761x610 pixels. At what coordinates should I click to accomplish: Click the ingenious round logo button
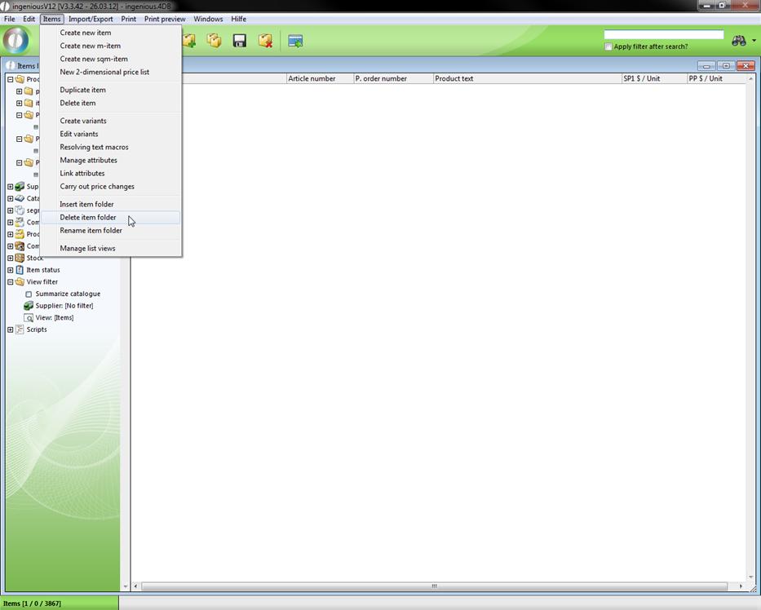pos(15,41)
